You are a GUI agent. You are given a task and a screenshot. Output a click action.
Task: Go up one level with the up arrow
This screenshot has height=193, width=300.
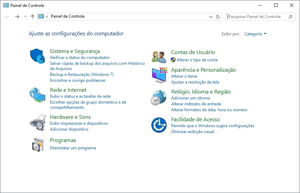coord(33,17)
